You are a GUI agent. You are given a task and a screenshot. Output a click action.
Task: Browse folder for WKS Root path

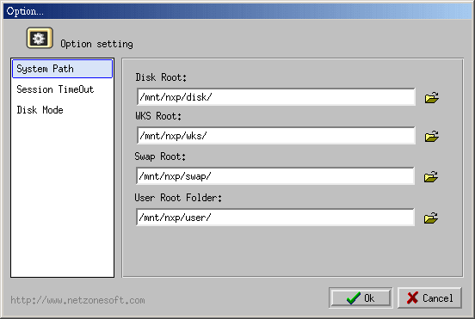[431, 136]
